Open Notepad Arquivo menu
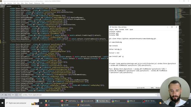This screenshot has width=191, height=107. coord(111,29)
